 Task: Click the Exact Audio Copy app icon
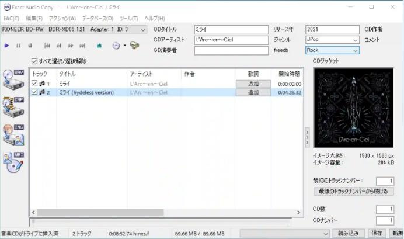(7, 7)
